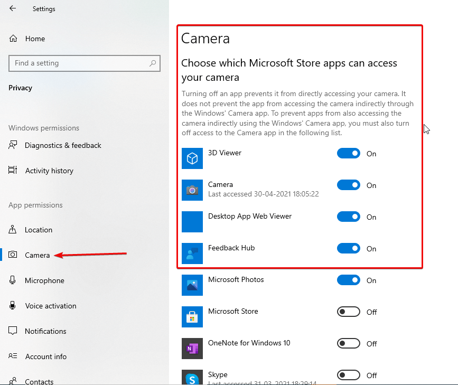The width and height of the screenshot is (458, 385).
Task: Click the 3D Viewer app icon
Action: (x=192, y=158)
